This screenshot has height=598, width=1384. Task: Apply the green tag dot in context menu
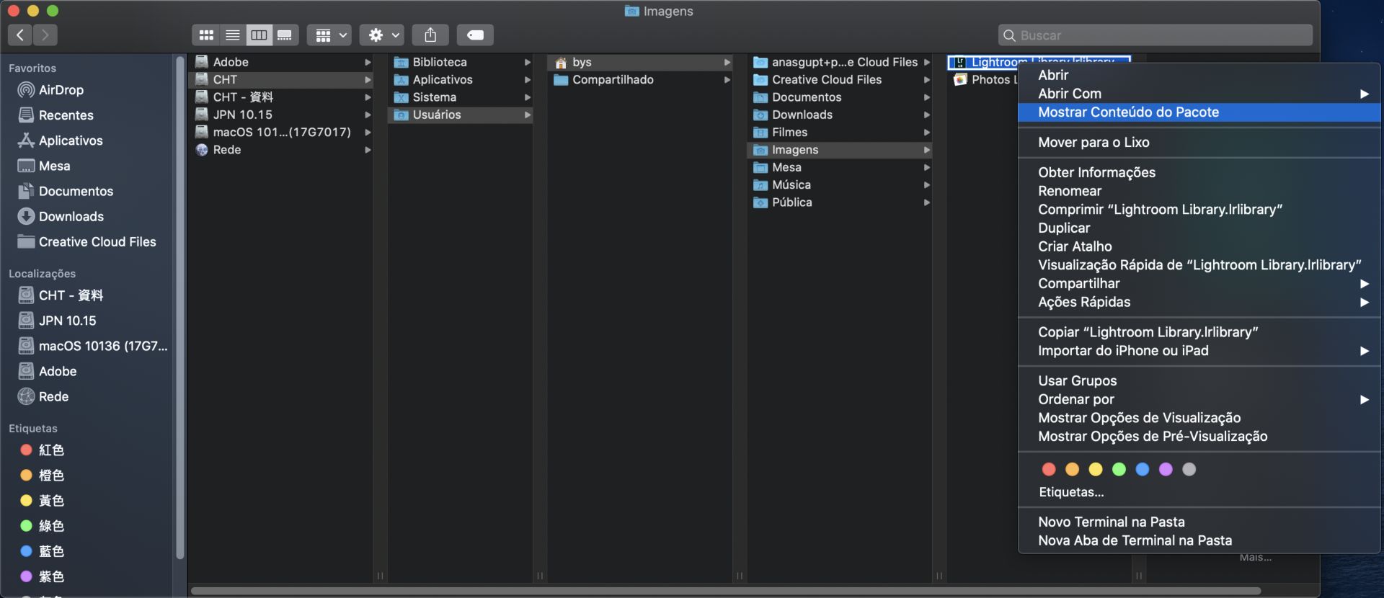coord(1119,470)
